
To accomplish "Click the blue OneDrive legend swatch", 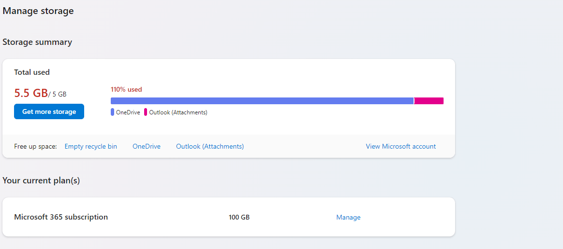I will click(112, 112).
